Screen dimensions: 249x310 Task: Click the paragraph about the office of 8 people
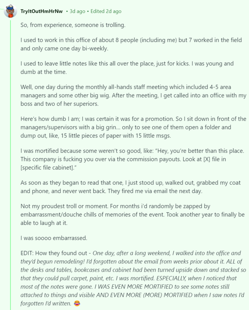coord(131,44)
